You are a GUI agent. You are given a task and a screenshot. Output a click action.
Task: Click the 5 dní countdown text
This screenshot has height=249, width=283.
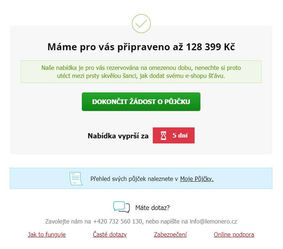[x=180, y=135]
